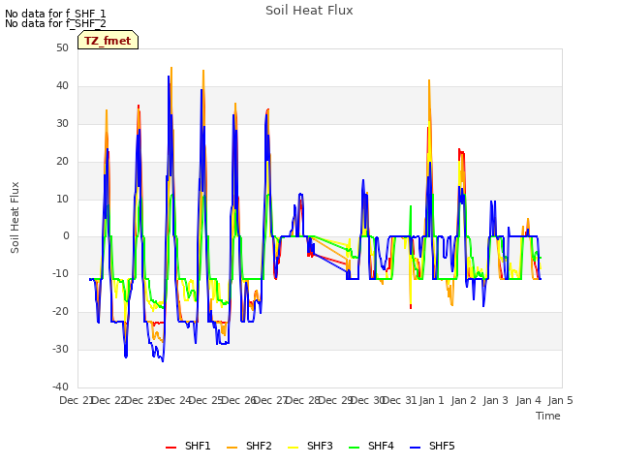
Task: Click the x-axis label Jan 2
Action: pos(463,400)
